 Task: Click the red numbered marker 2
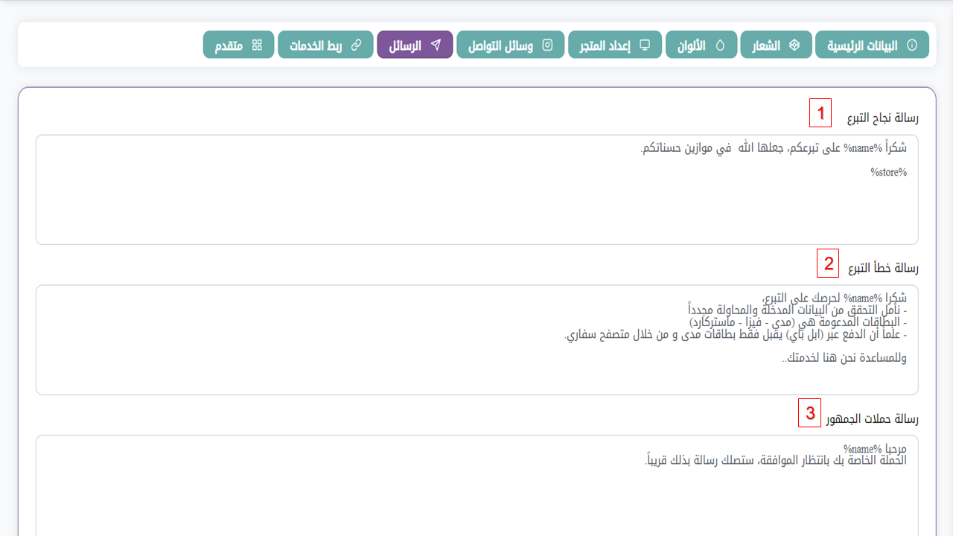pos(828,263)
